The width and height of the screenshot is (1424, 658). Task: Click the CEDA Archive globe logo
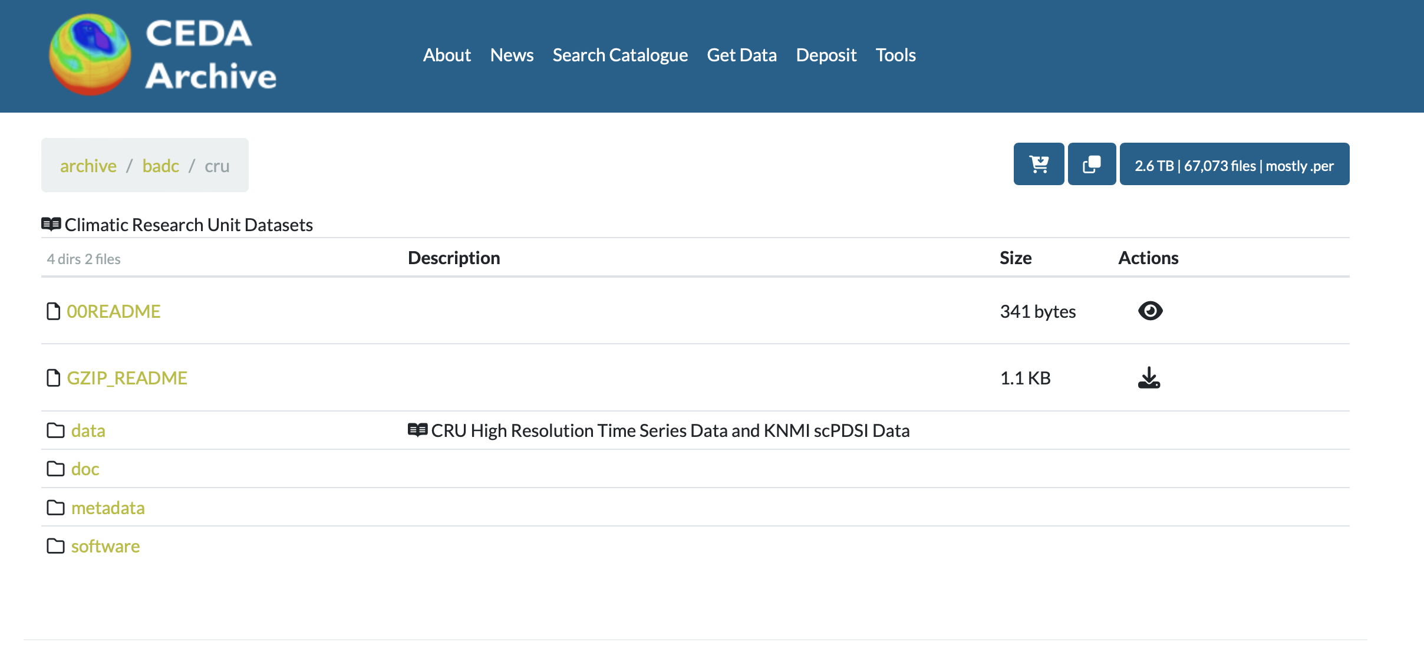click(90, 55)
